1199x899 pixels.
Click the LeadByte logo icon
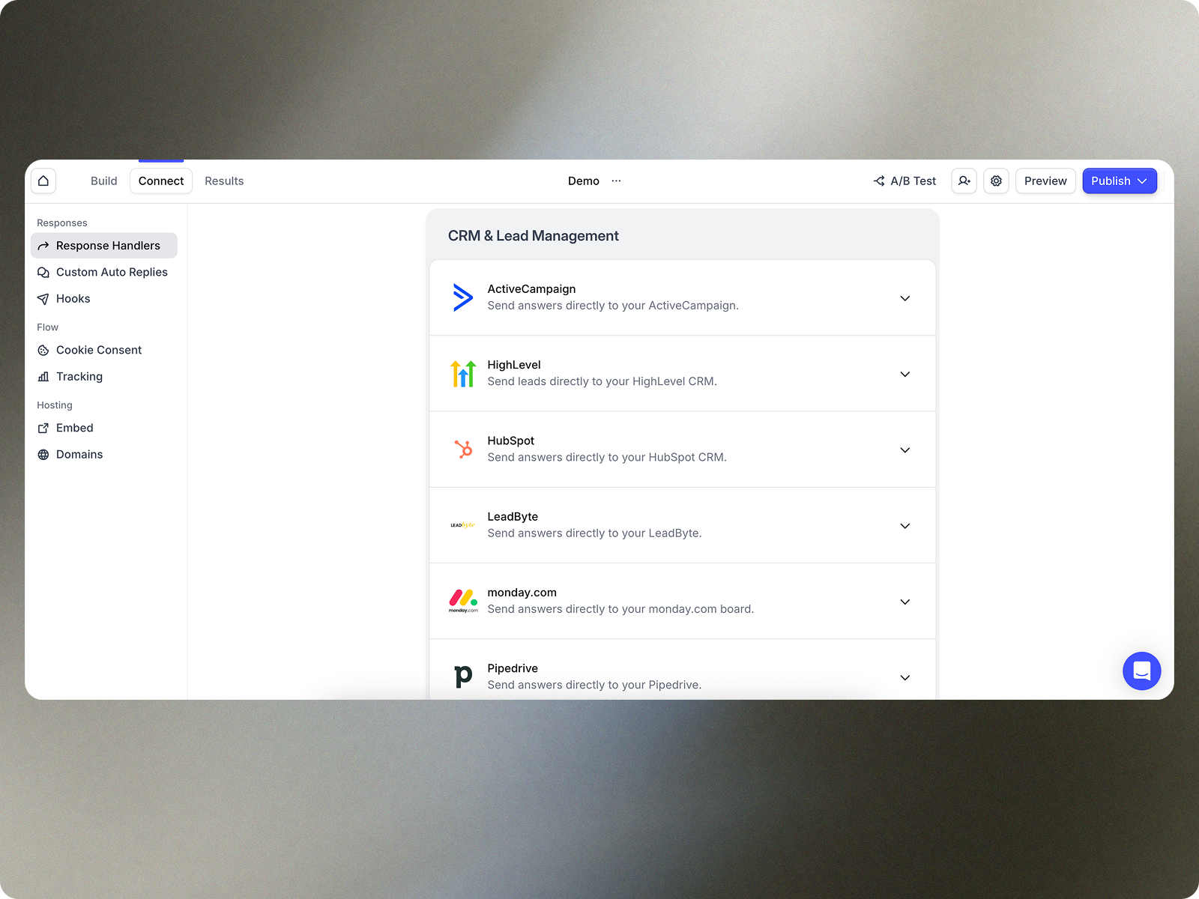(463, 525)
